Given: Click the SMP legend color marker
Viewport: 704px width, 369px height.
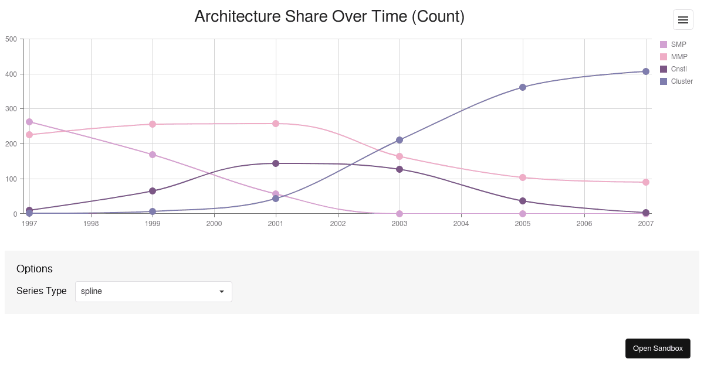Looking at the screenshot, I should click(664, 45).
